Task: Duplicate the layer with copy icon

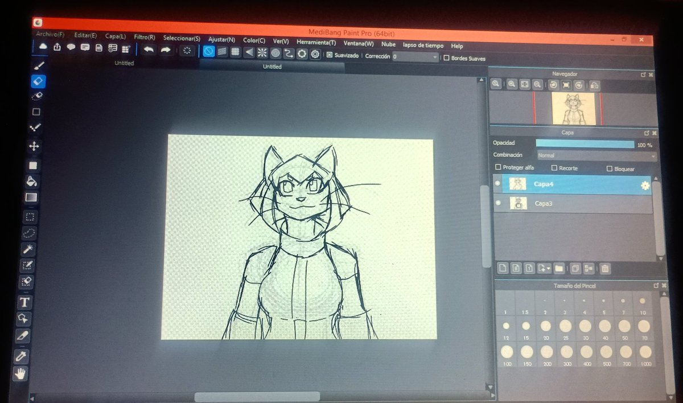Action: (575, 268)
